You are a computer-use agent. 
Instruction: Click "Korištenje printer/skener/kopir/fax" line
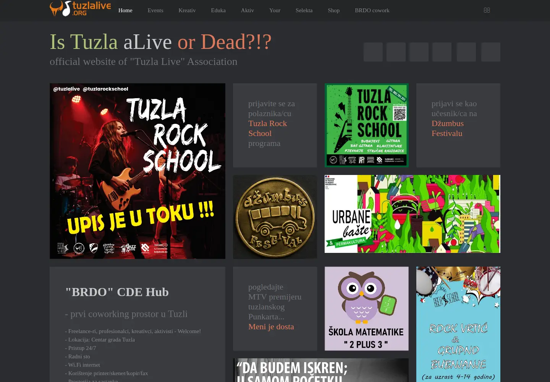click(x=107, y=373)
